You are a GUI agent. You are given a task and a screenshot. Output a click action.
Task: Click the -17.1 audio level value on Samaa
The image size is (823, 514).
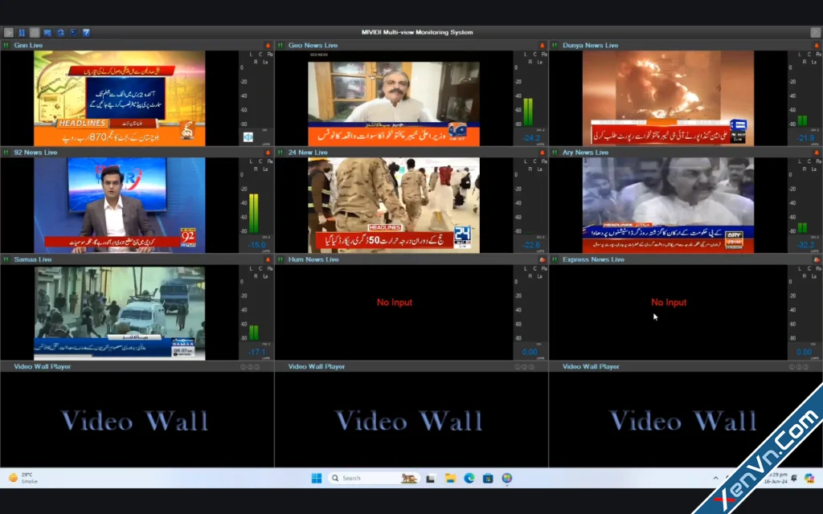click(256, 352)
